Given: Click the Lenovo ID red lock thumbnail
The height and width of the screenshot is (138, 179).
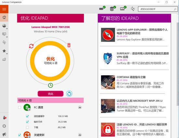Looking at the screenshot, I should 108,130.
